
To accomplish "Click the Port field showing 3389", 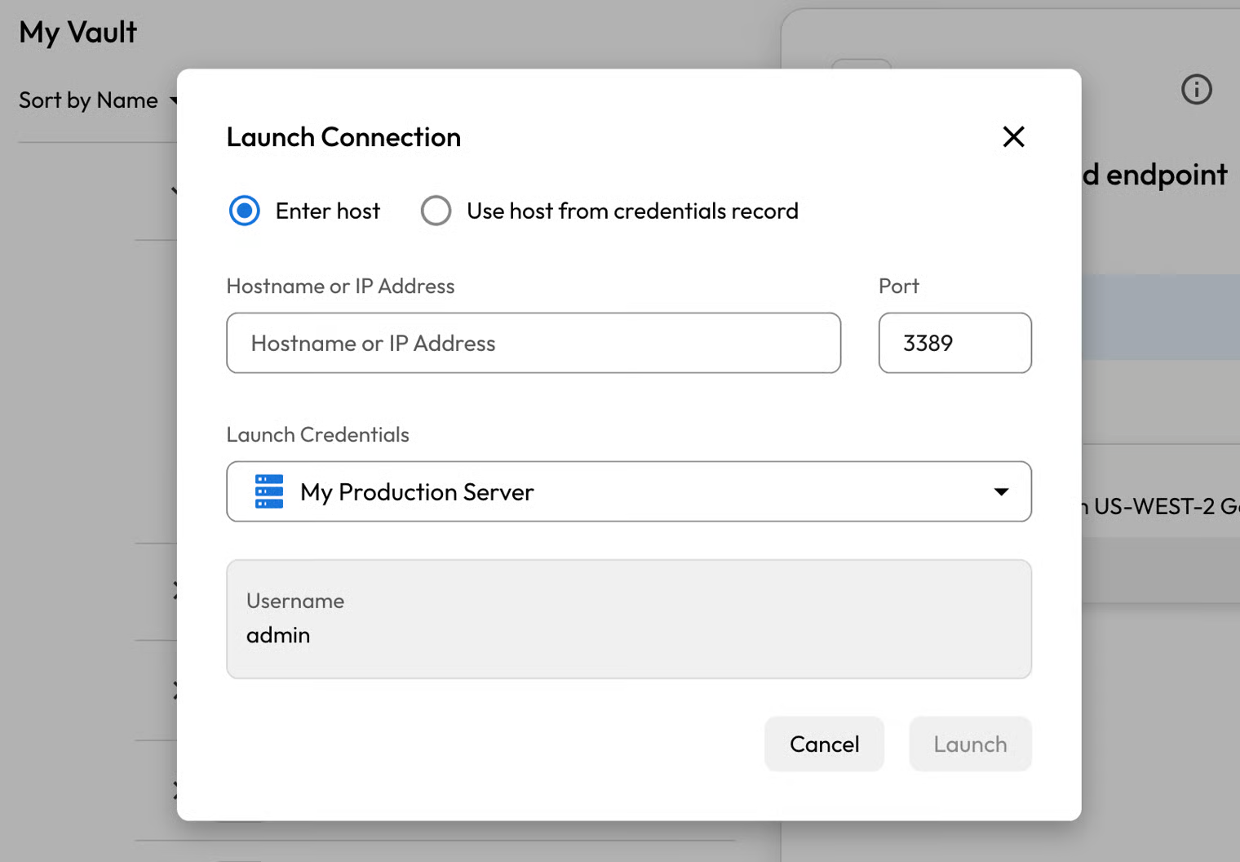I will [954, 343].
